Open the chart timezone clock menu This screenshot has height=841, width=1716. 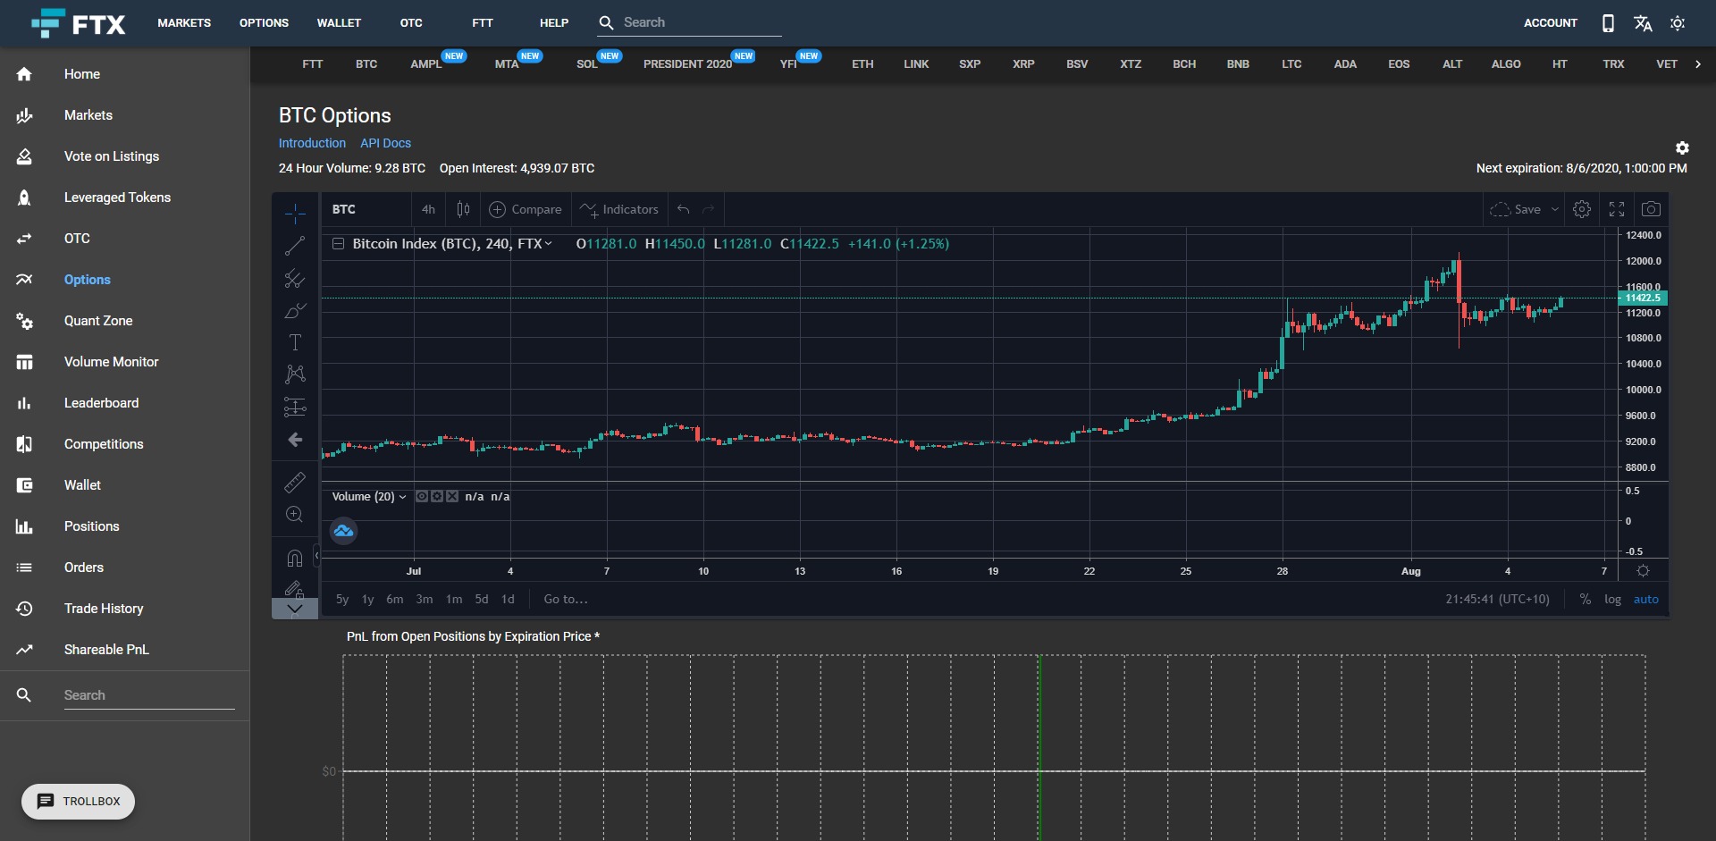pos(1497,600)
